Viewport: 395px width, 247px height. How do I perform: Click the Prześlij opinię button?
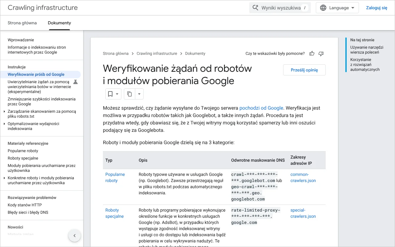[x=304, y=70]
